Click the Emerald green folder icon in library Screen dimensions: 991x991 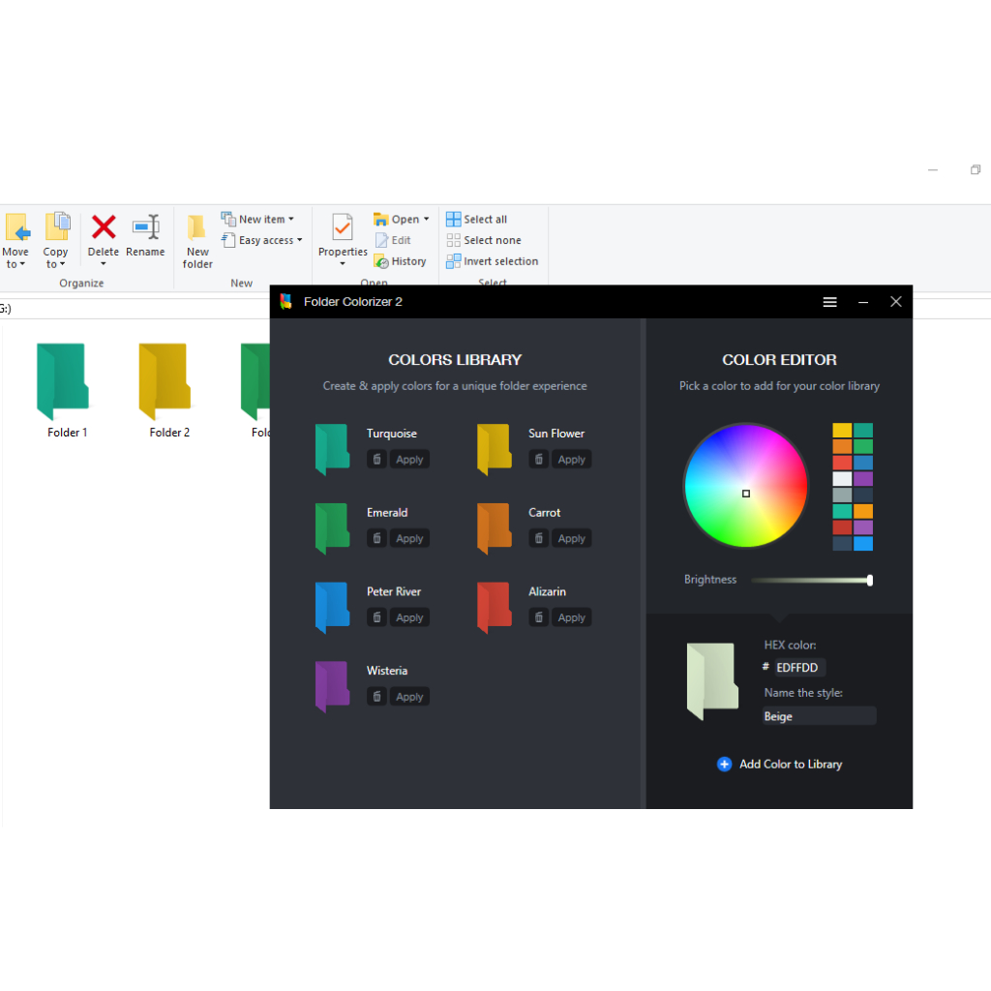(x=333, y=528)
